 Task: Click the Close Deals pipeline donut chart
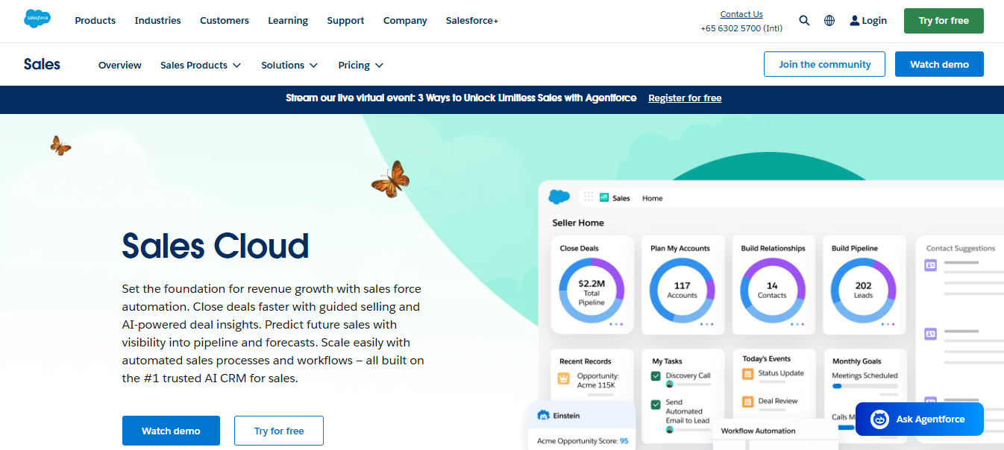592,292
